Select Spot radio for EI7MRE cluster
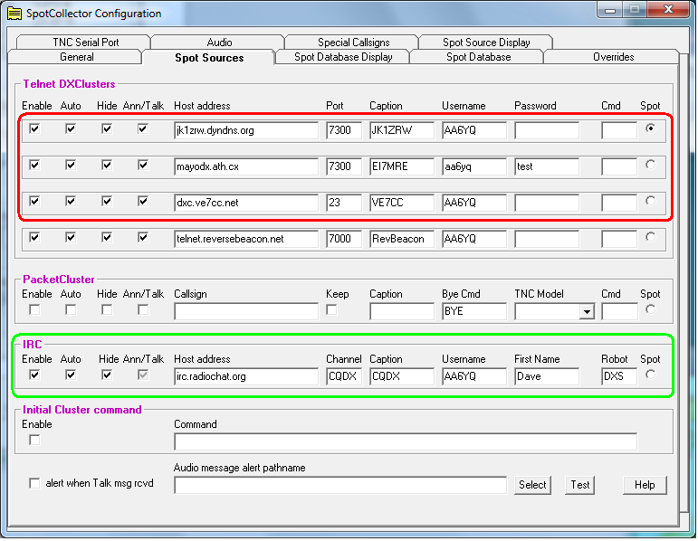The width and height of the screenshot is (698, 541). (650, 165)
